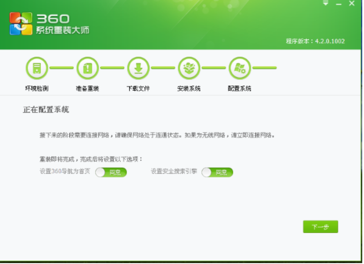Select the 配置系统 step label

pyautogui.click(x=240, y=89)
